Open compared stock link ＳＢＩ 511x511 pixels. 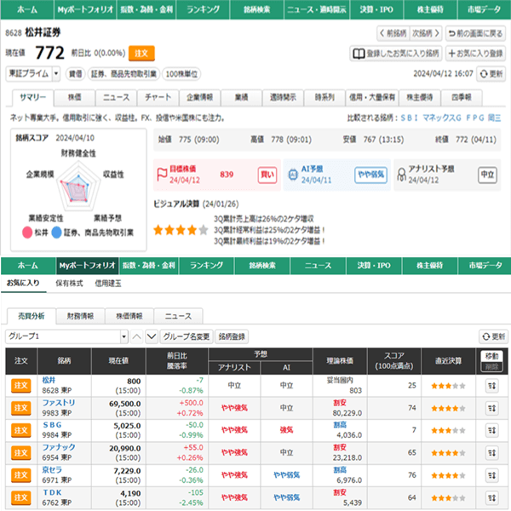[410, 118]
